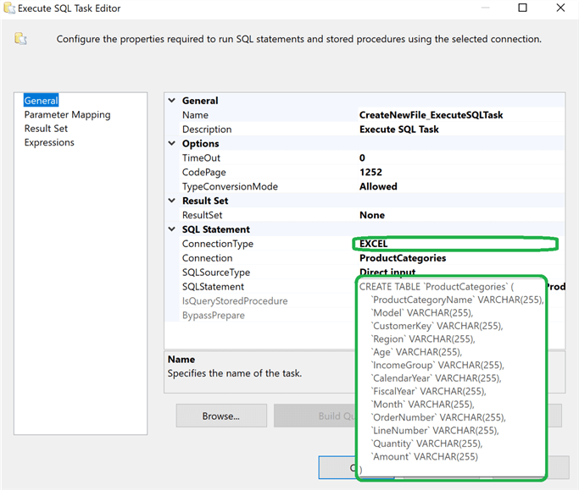Open the Expressions page
This screenshot has width=579, height=490.
49,143
